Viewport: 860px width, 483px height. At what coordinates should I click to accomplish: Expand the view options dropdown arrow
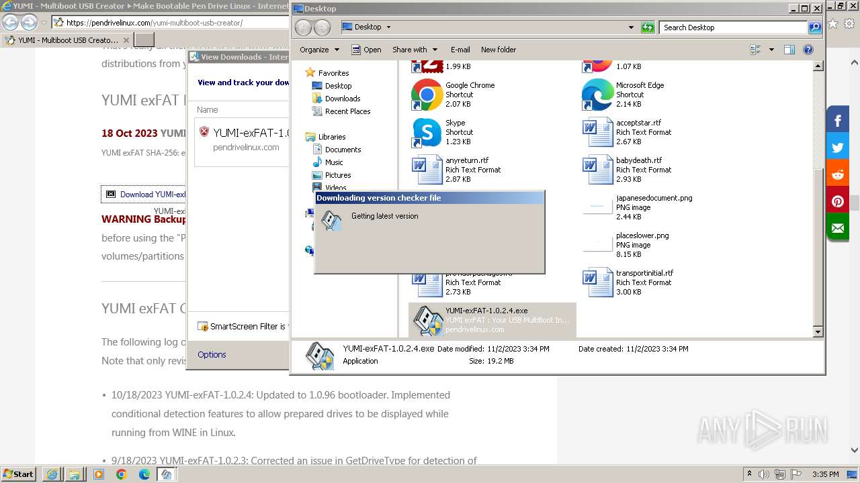pyautogui.click(x=771, y=50)
